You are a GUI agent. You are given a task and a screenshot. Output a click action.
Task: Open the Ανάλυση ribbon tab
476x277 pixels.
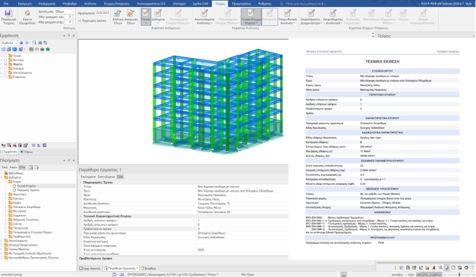[x=90, y=3]
